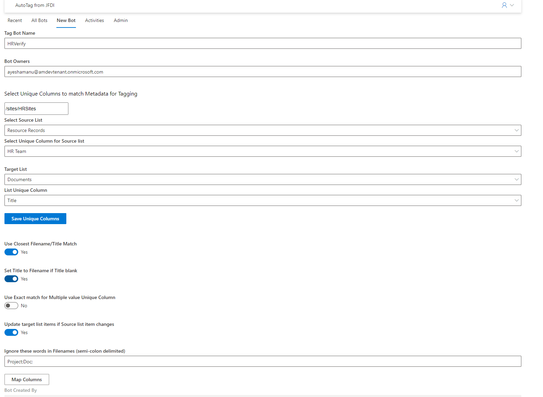Disable Set Title to Filename if blank
Image resolution: width=543 pixels, height=397 pixels.
[x=11, y=279]
